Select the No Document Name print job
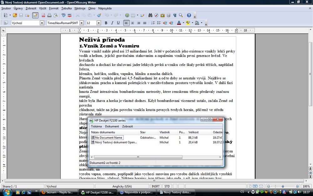 [108, 138]
